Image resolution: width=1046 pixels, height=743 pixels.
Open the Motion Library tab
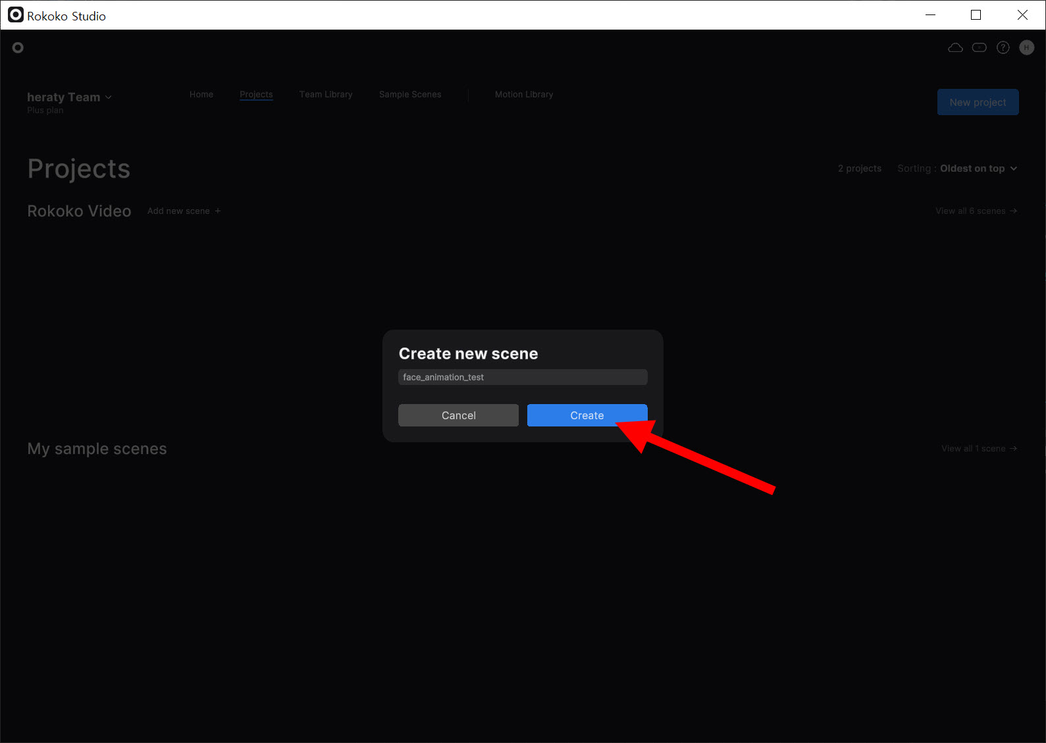click(x=524, y=94)
